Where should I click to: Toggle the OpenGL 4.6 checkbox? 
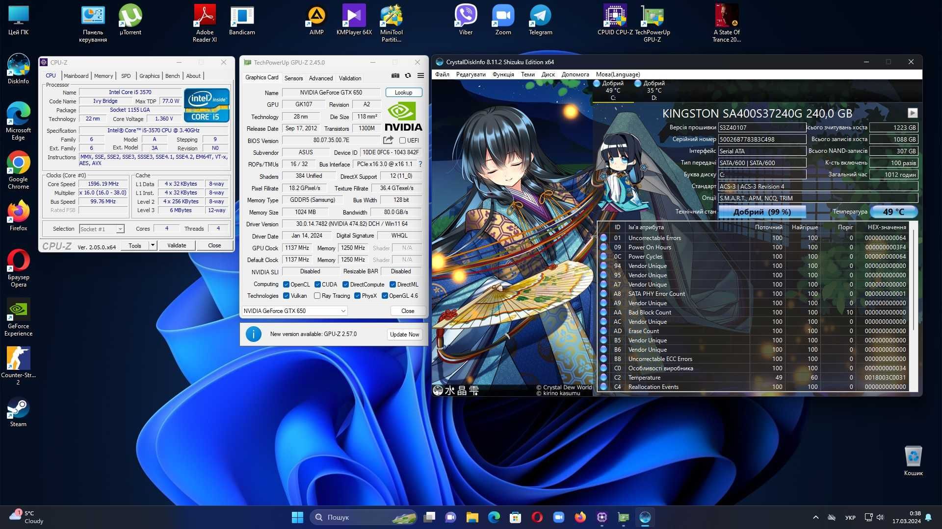click(x=385, y=296)
